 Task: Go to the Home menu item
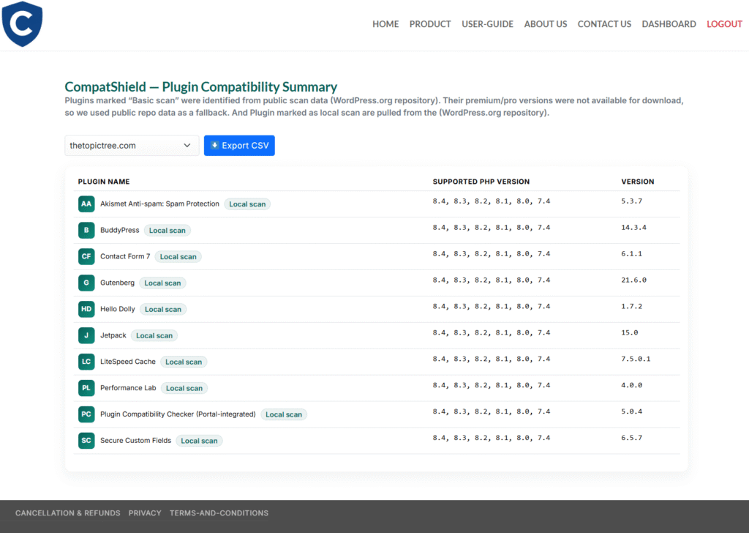pyautogui.click(x=385, y=24)
